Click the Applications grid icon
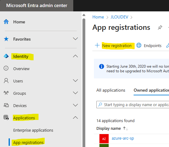The image size is (169, 147). [x=6, y=117]
